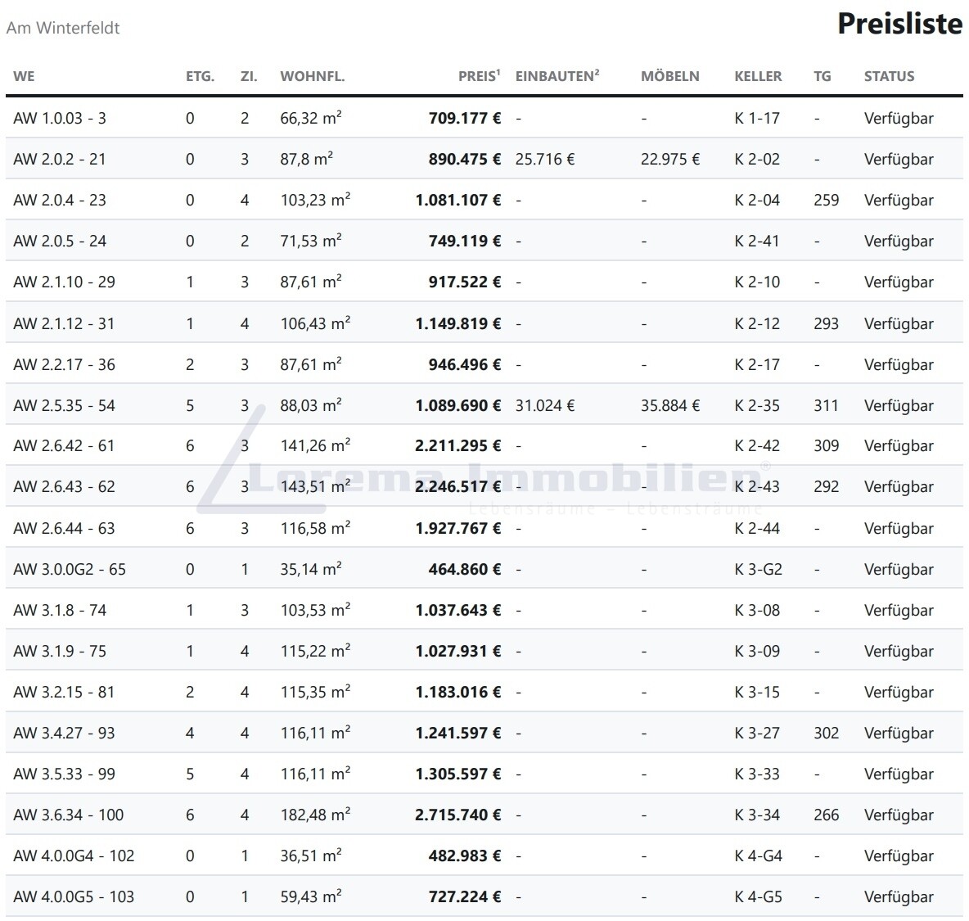The image size is (969, 921).
Task: Select unit AW 4.0.0G5 - 103
Action: tap(74, 897)
